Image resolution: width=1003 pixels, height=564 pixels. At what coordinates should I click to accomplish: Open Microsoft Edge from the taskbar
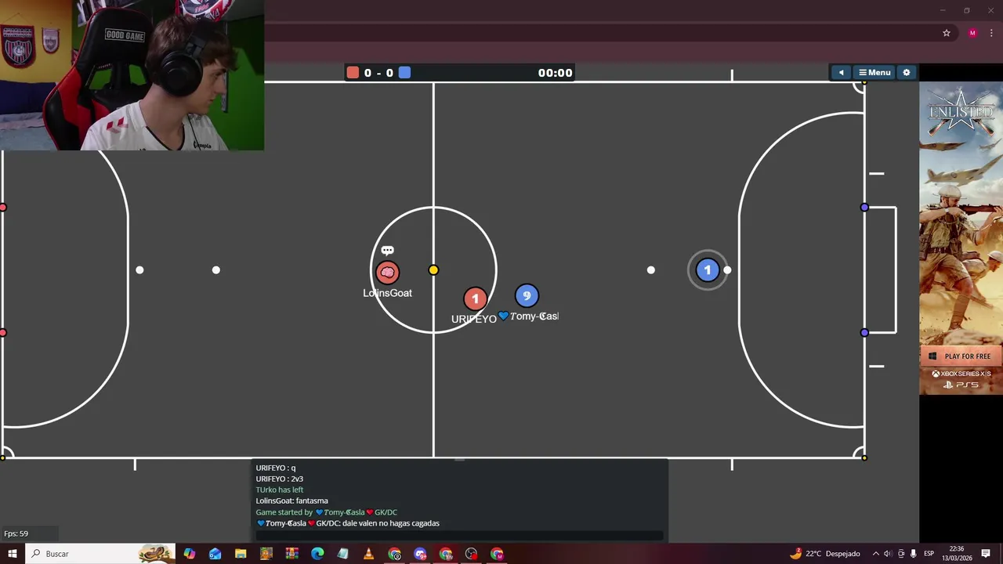coord(317,554)
